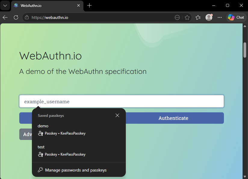248x179 pixels.
Task: Open the browser profile avatar
Action: 209,17
